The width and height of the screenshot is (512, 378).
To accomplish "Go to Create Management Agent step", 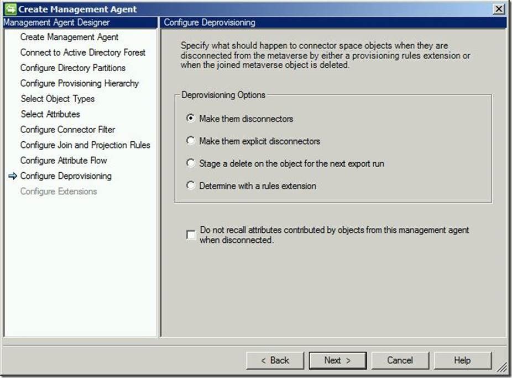I will (69, 37).
